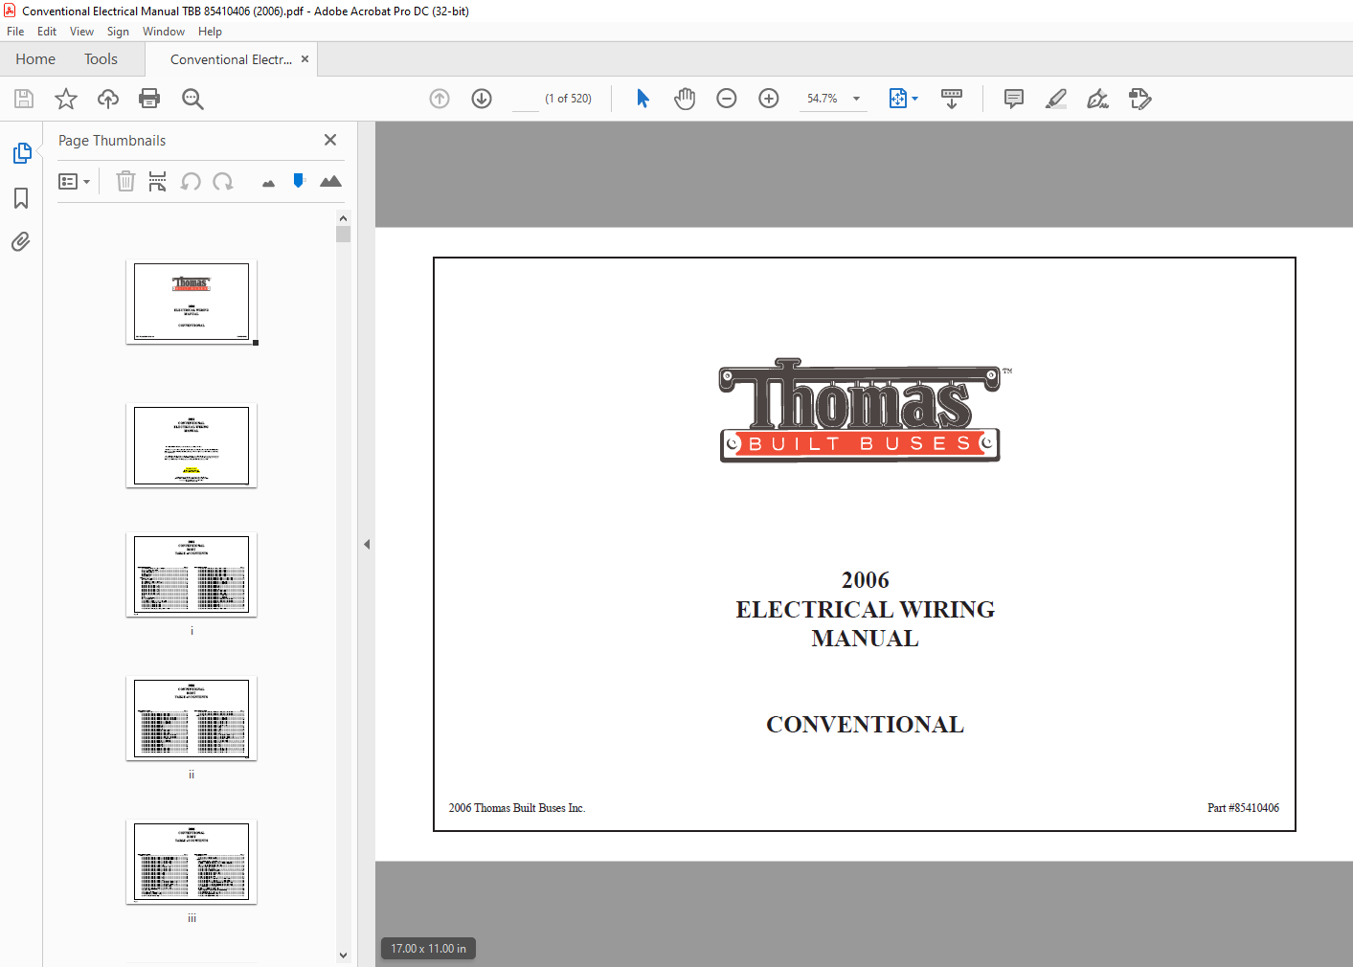The width and height of the screenshot is (1353, 967).
Task: Rotate page clockwise
Action: coord(223,181)
